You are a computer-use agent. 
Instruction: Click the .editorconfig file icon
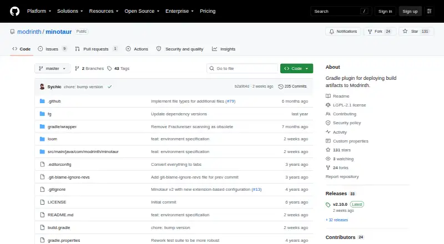(42, 165)
